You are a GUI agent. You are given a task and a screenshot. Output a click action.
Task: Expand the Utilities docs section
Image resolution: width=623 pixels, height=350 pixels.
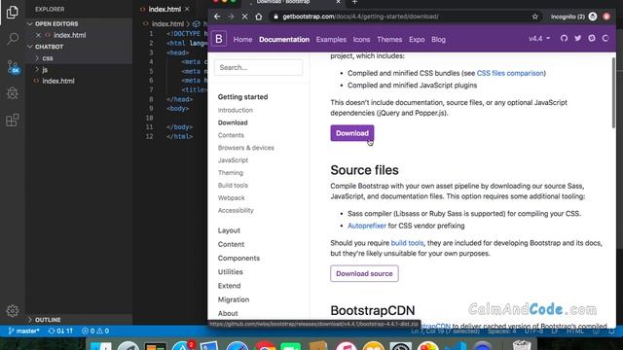(x=231, y=272)
